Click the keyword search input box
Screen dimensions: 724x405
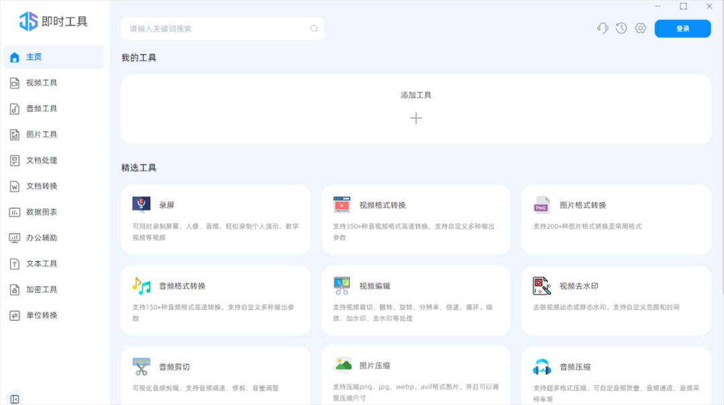click(221, 29)
